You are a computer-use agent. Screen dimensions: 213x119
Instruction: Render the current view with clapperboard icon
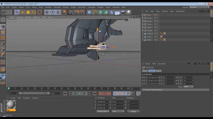[x=70, y=13]
